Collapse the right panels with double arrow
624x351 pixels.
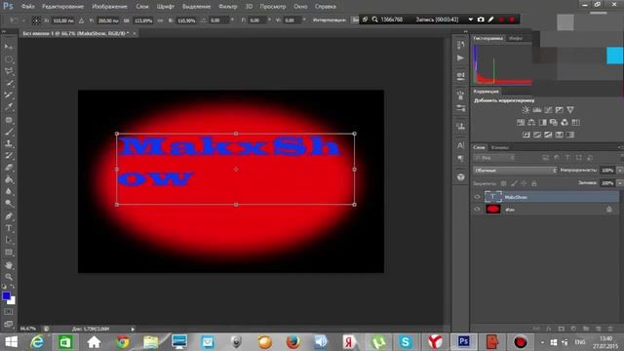466,31
